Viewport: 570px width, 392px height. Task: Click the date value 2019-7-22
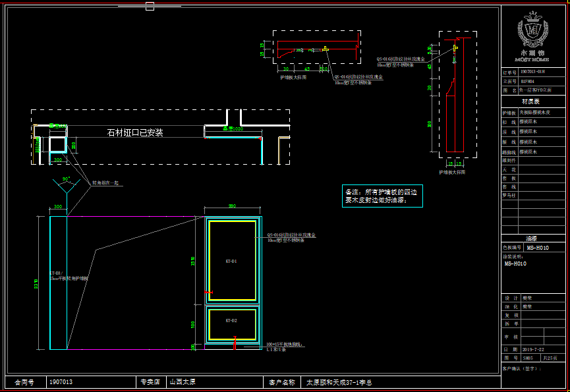pos(532,349)
